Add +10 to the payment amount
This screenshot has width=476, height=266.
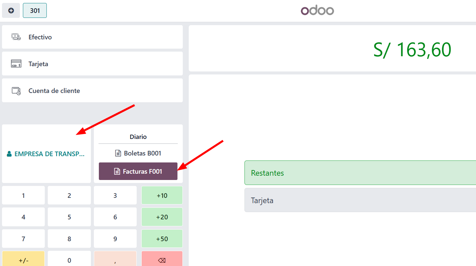pyautogui.click(x=162, y=196)
